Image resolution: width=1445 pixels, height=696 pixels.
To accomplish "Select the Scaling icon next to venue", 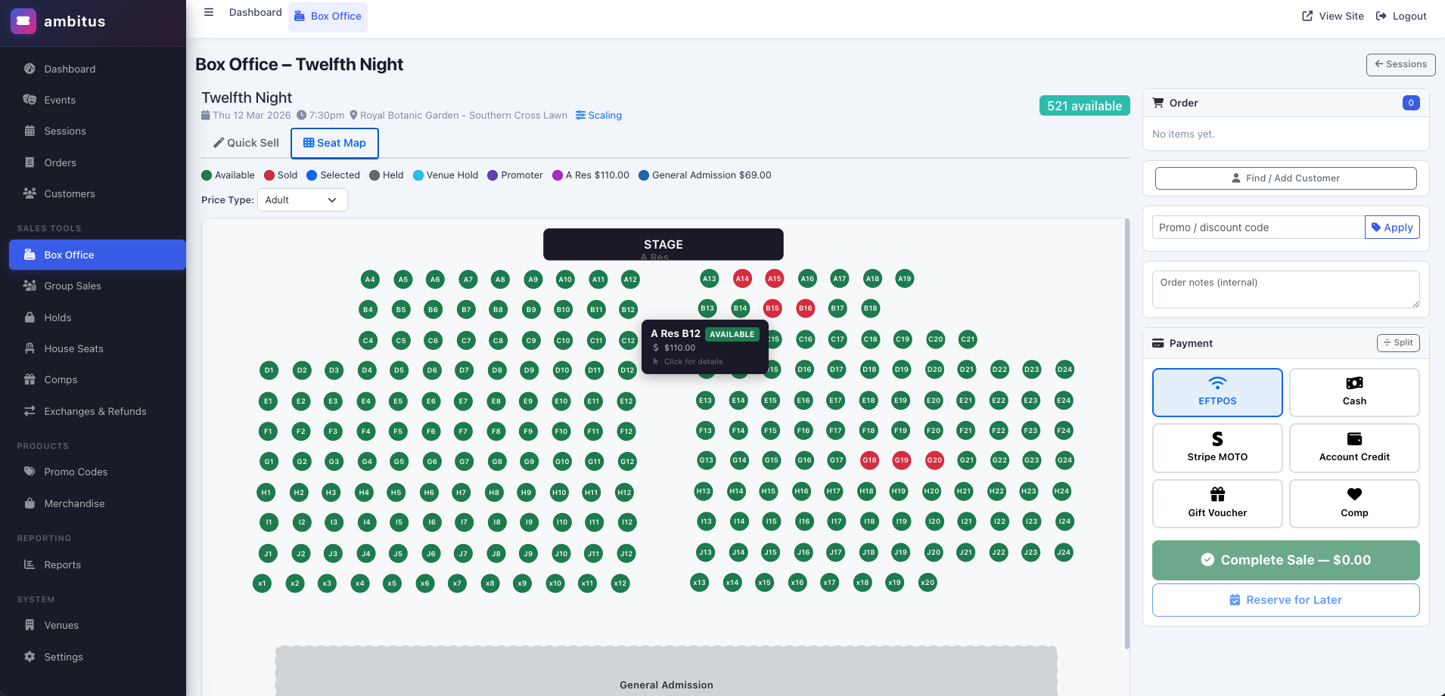I will tap(580, 115).
